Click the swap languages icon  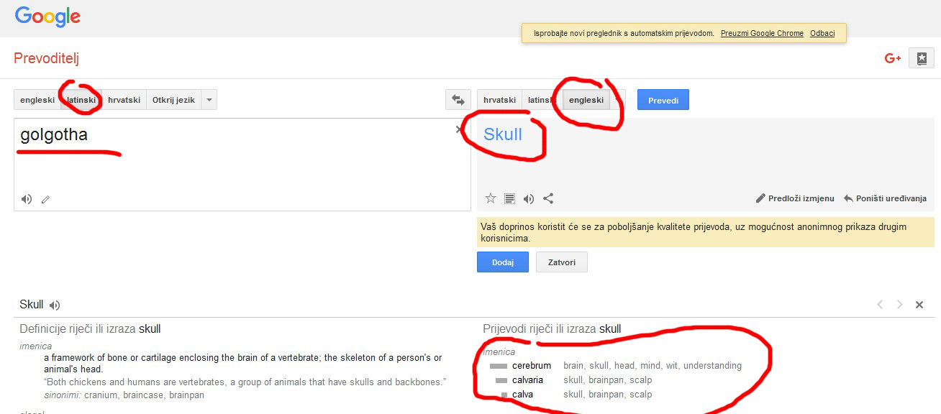458,100
